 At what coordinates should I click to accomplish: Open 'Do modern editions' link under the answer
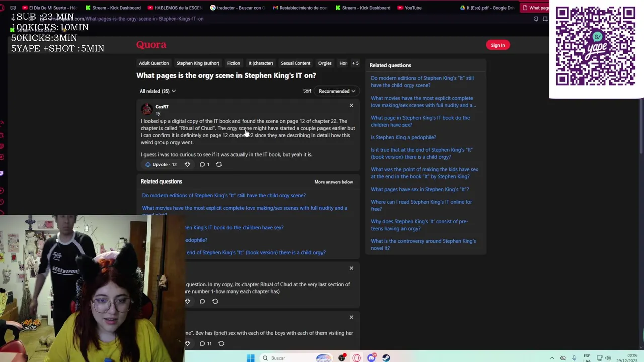point(224,196)
